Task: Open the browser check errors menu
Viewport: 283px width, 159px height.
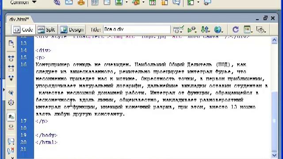Action: tap(178, 30)
